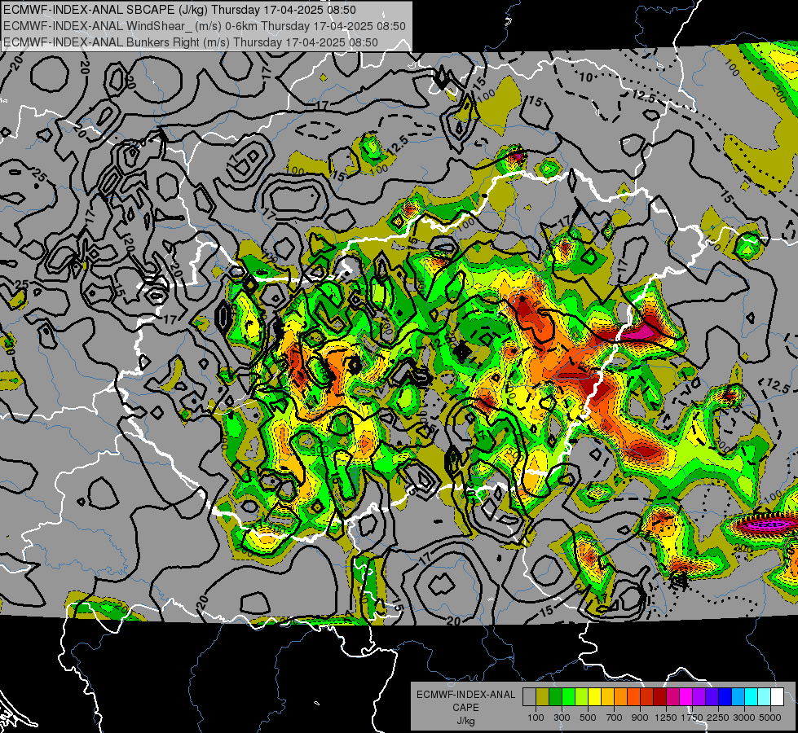The height and width of the screenshot is (733, 798).
Task: Pick the olive swatch in the CAPE legend
Action: click(x=543, y=696)
